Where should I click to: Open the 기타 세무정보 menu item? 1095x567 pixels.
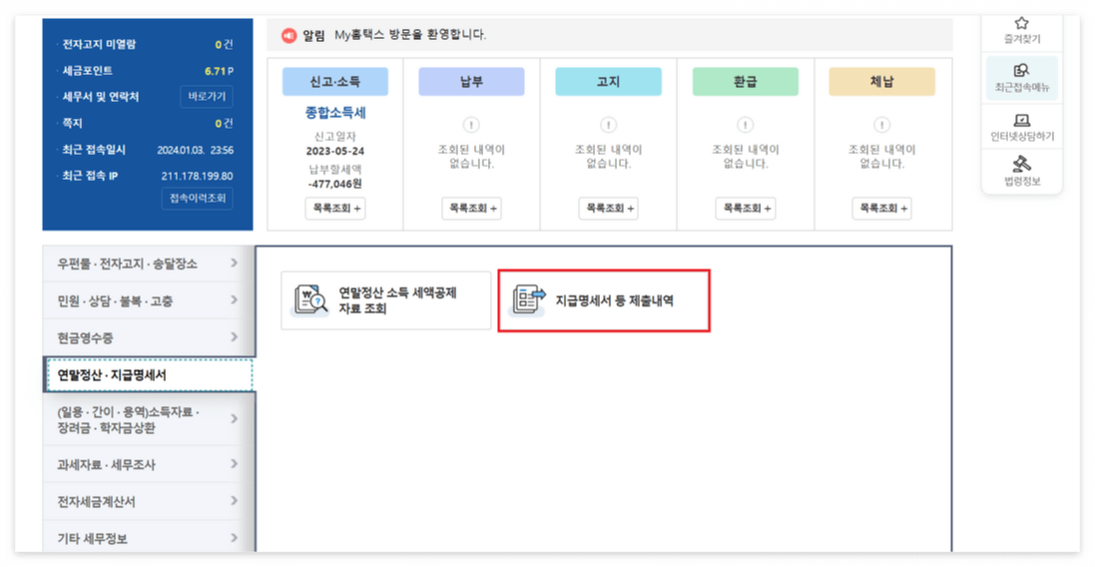[148, 538]
